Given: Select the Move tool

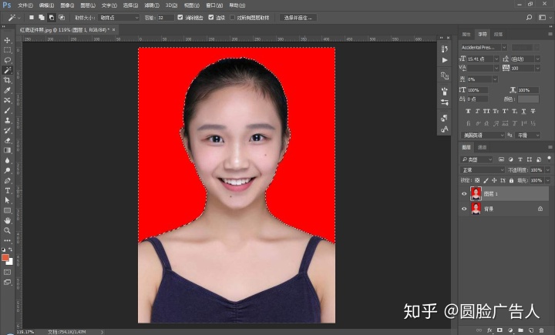Looking at the screenshot, I should pos(7,40).
